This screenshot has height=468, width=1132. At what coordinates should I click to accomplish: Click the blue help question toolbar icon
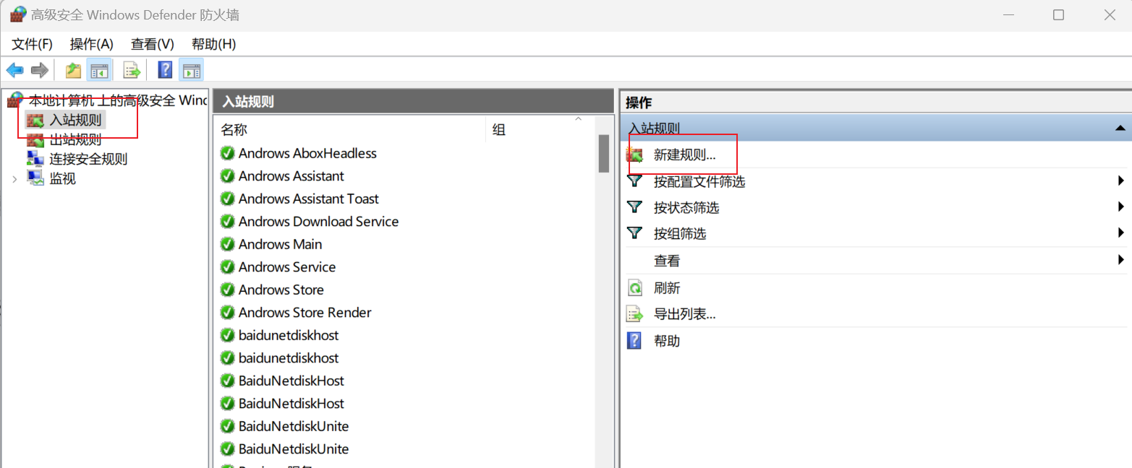coord(166,70)
